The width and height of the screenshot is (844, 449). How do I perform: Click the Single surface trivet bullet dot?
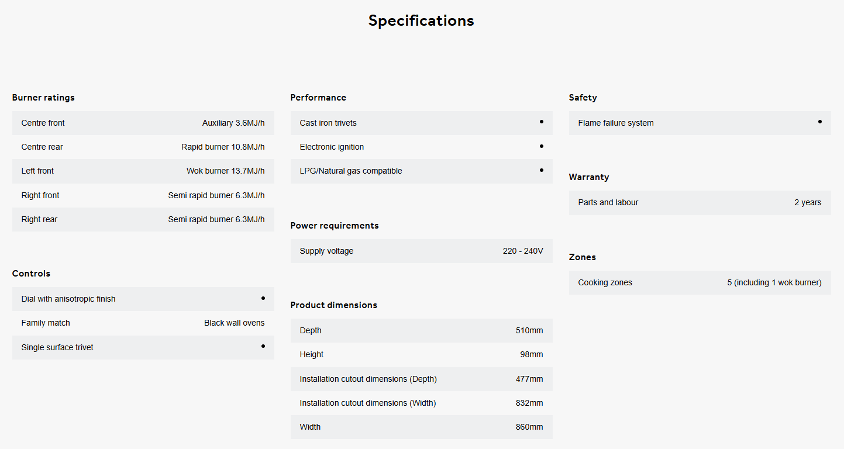[x=263, y=346]
